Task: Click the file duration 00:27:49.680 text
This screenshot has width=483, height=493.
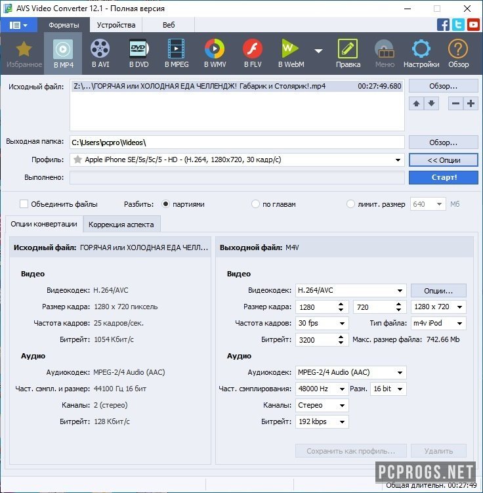Action: [379, 86]
